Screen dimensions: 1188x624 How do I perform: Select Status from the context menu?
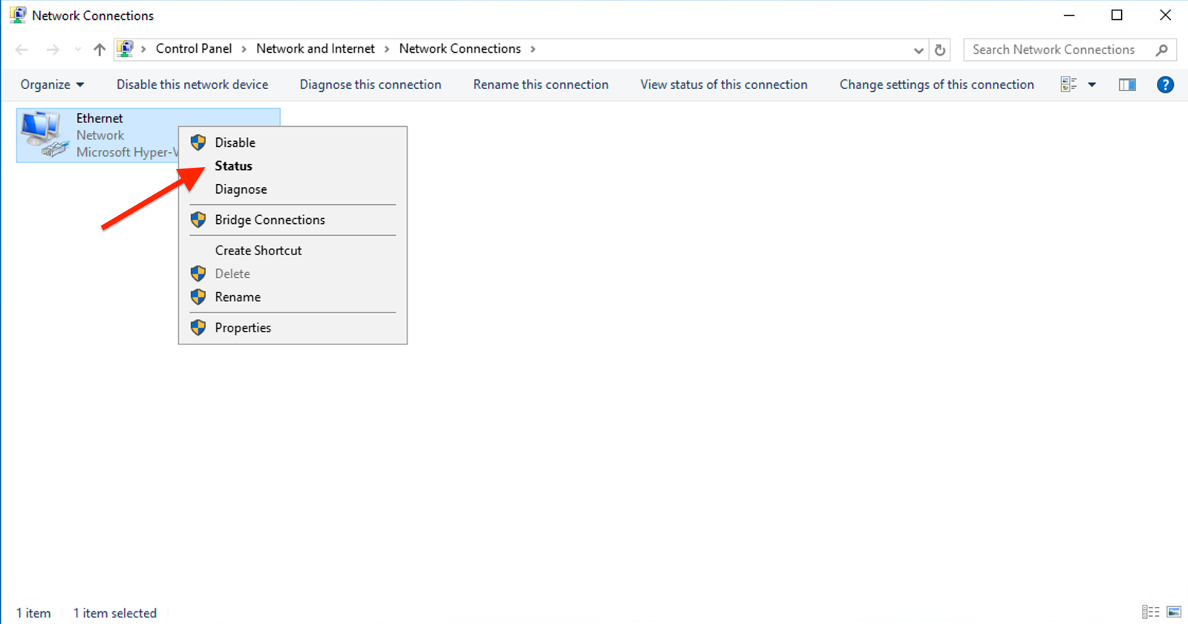(x=234, y=166)
